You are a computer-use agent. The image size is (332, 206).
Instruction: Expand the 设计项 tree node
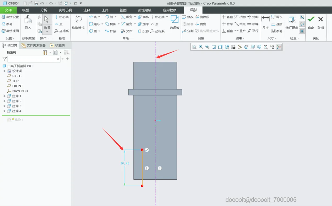(4, 71)
